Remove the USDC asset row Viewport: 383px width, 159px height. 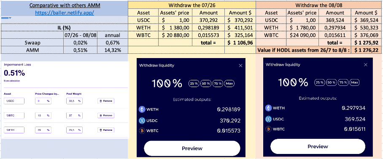click(106, 101)
